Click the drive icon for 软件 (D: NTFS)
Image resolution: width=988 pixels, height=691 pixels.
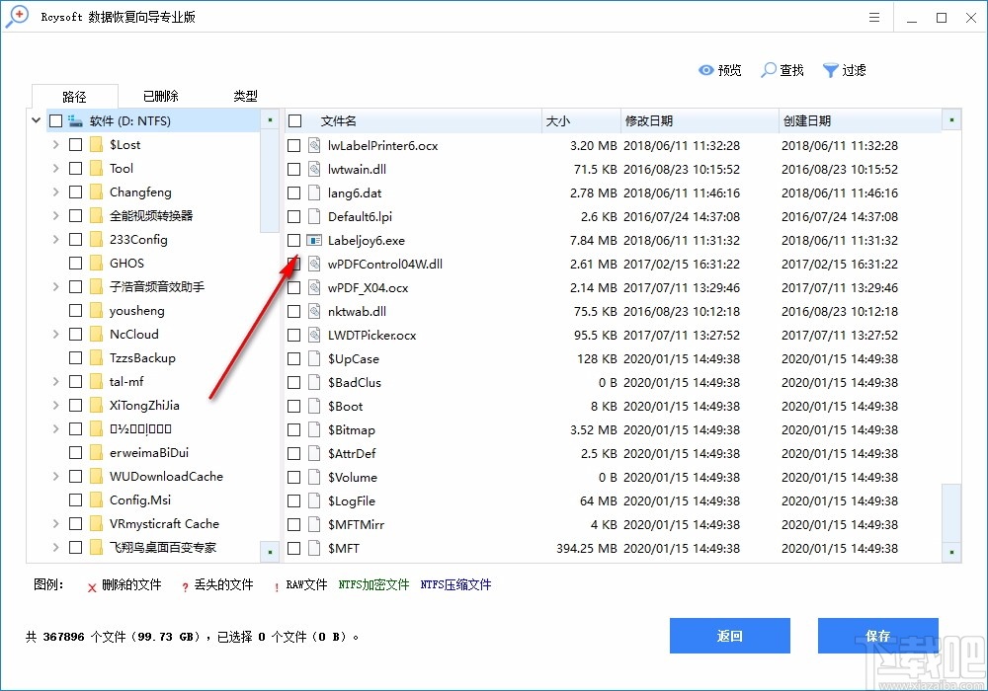[x=76, y=119]
